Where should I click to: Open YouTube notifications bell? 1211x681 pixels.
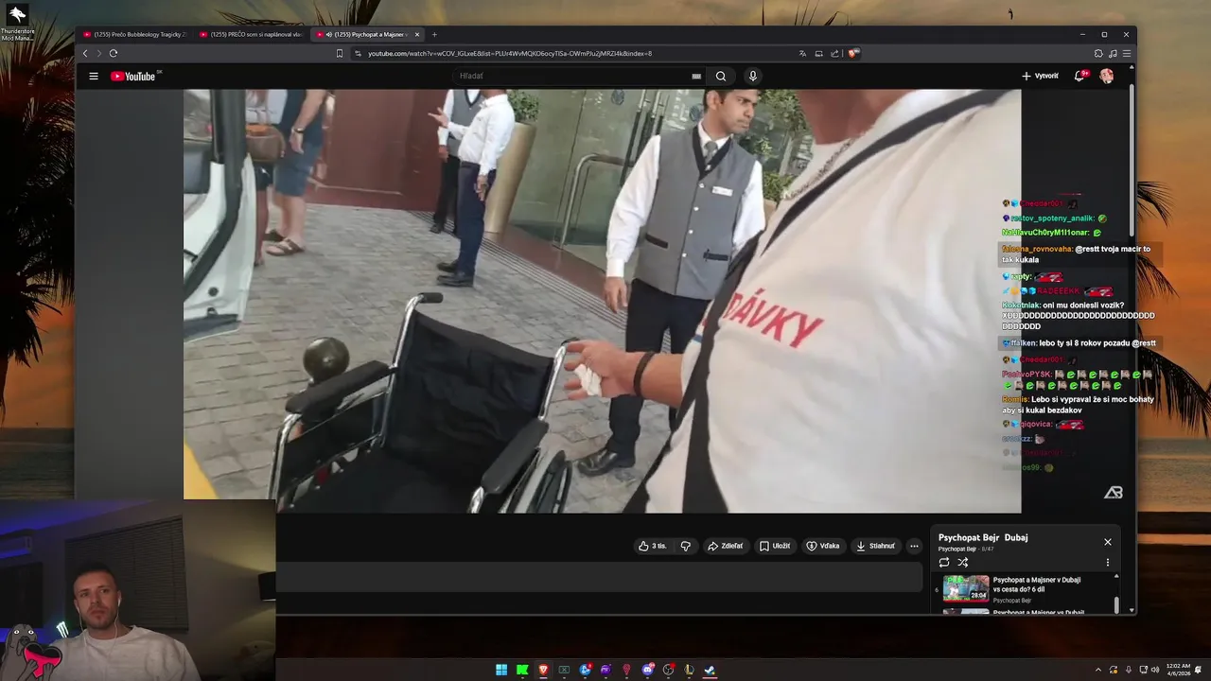(x=1079, y=76)
